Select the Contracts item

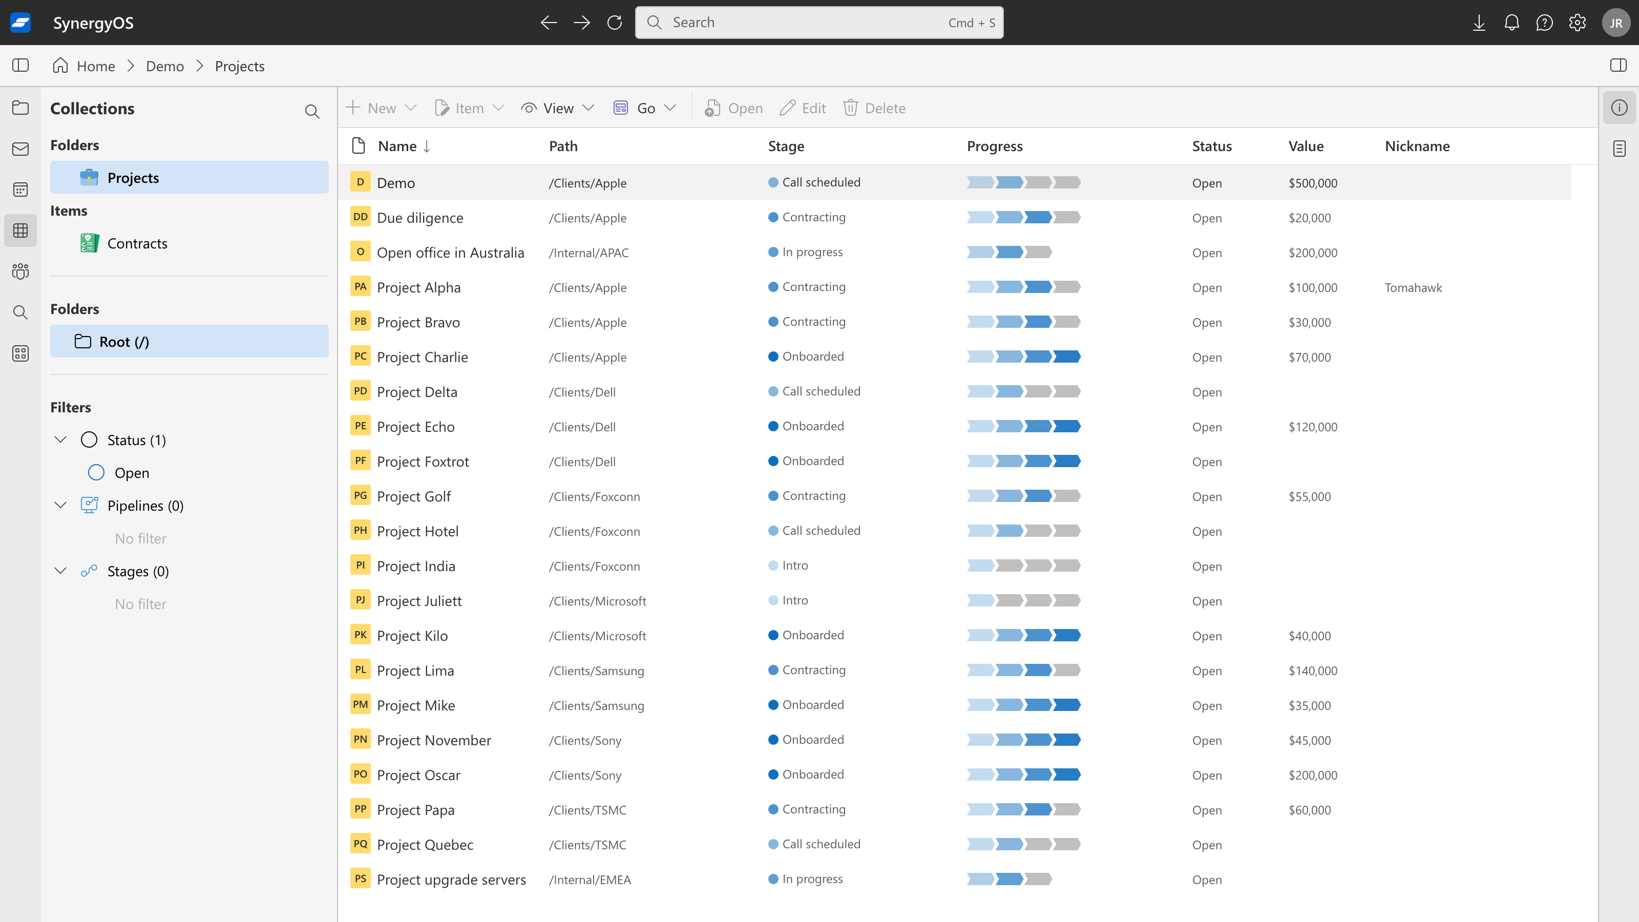point(189,243)
